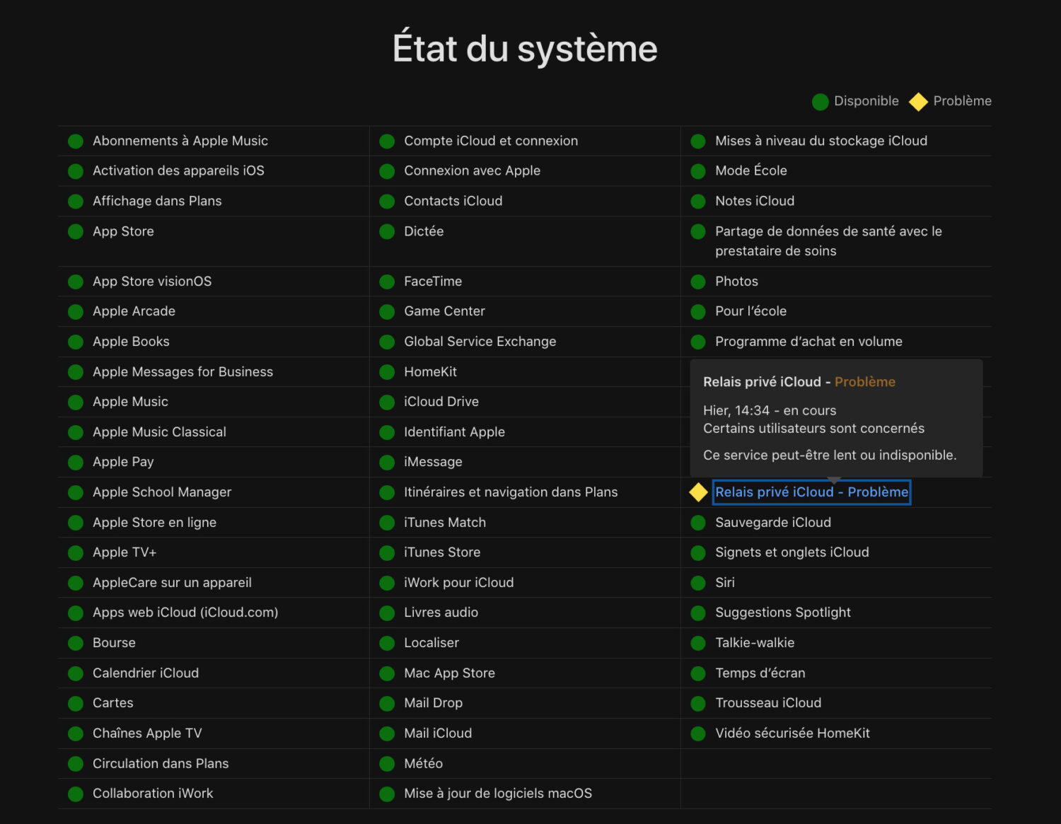Click the Problème label in the tooltip
The width and height of the screenshot is (1061, 824).
click(864, 382)
